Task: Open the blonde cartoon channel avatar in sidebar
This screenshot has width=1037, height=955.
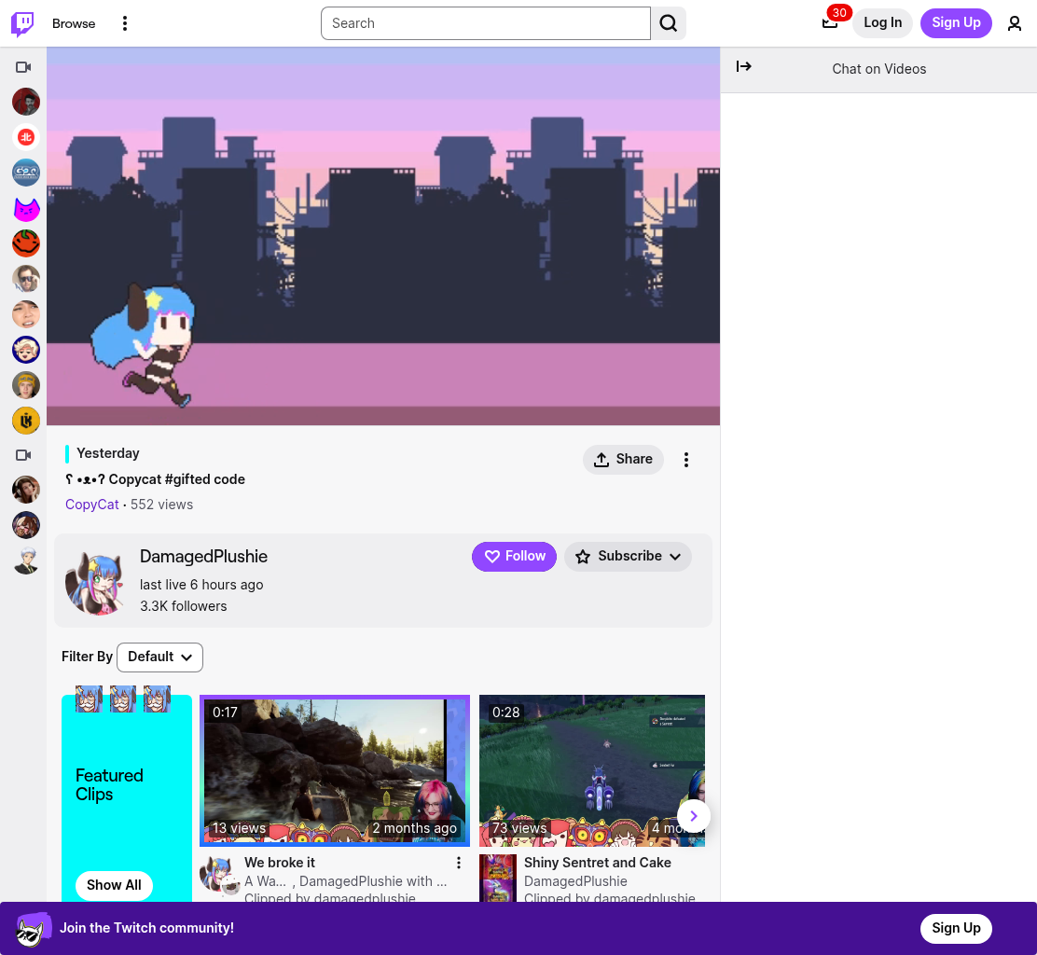Action: coord(26,350)
